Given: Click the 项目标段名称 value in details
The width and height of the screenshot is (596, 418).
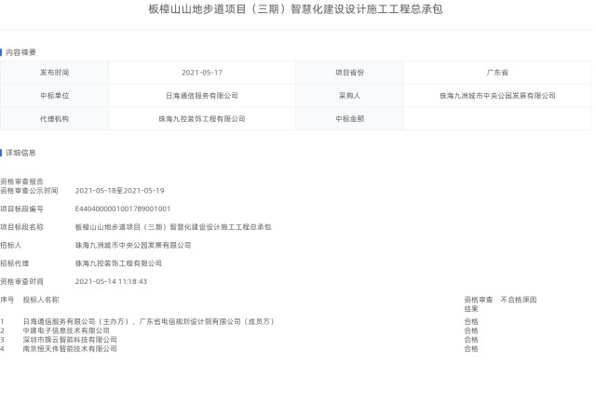Looking at the screenshot, I should 173,226.
